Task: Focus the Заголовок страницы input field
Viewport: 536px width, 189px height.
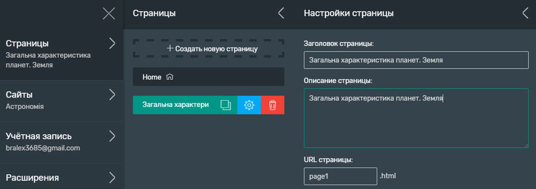Action: [416, 60]
